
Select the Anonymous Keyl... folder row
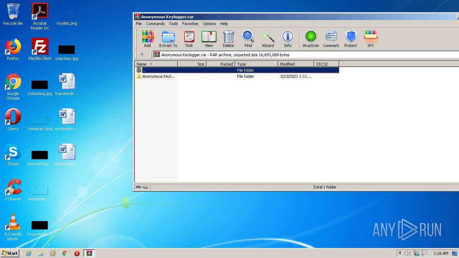pyautogui.click(x=237, y=76)
